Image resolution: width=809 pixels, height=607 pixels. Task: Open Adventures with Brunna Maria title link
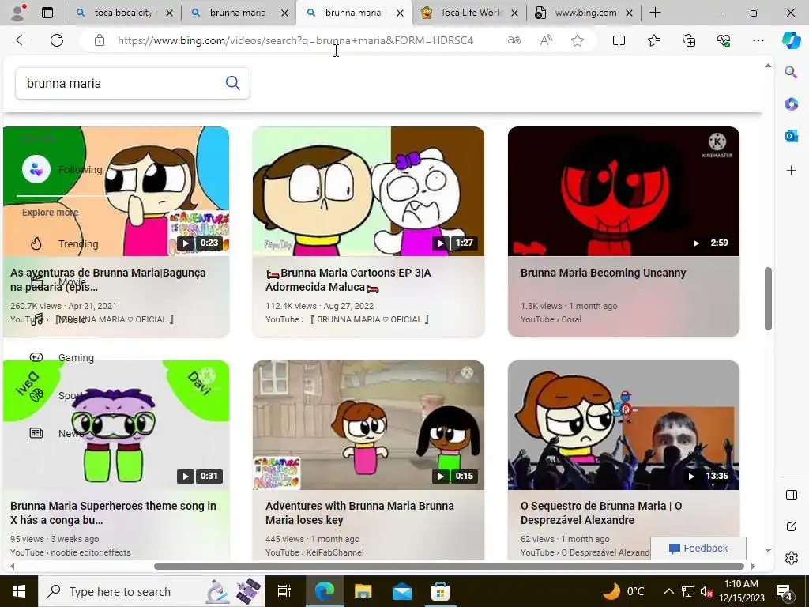click(x=359, y=512)
